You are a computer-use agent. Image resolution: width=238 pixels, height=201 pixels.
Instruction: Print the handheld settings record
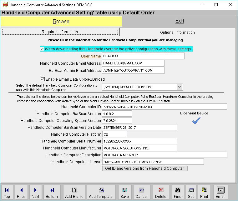204,192
